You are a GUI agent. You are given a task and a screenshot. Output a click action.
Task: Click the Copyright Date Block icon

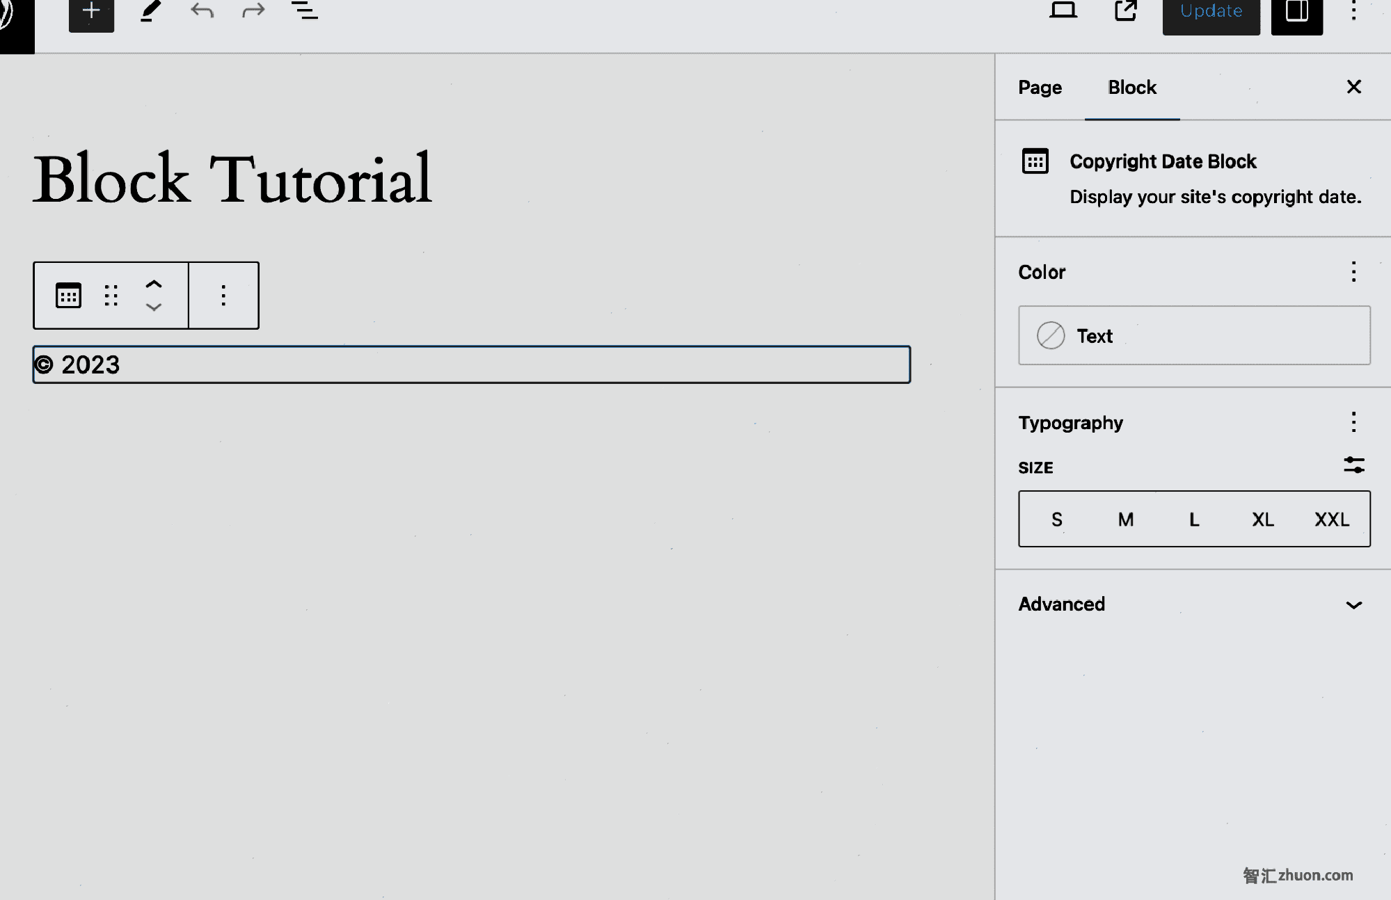click(1036, 161)
